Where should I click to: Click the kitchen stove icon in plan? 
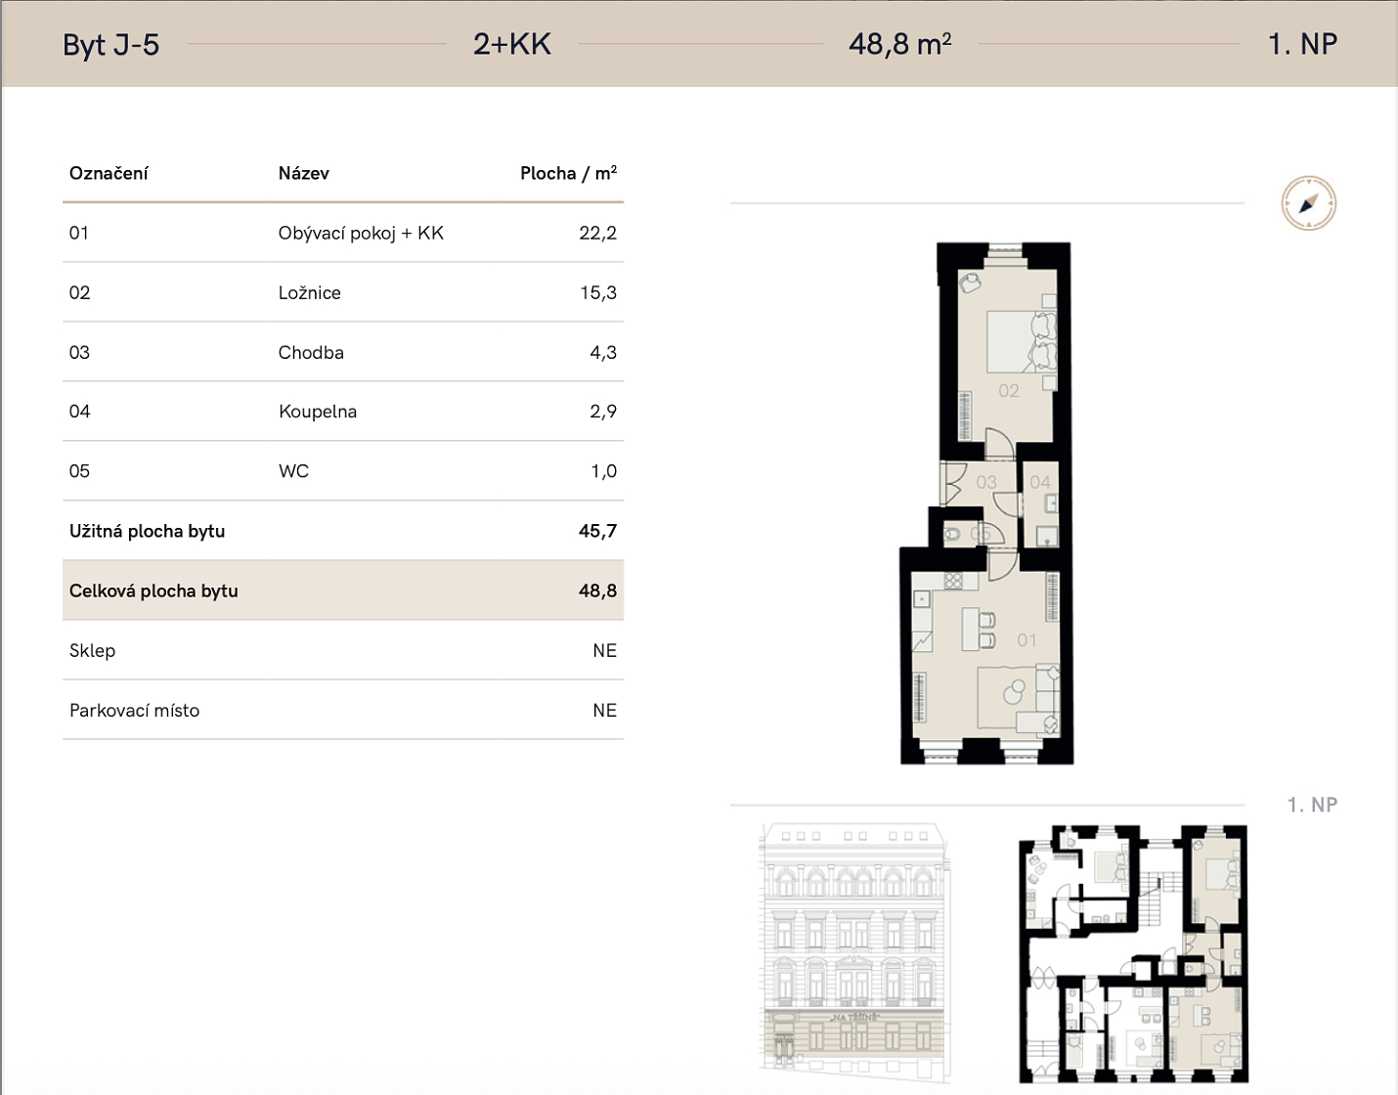point(953,581)
